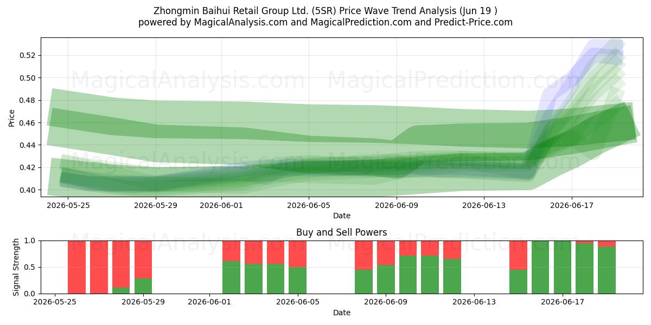Click the green bar segment above 2026-06-09 signal tick
The width and height of the screenshot is (651, 325).
[x=386, y=279]
